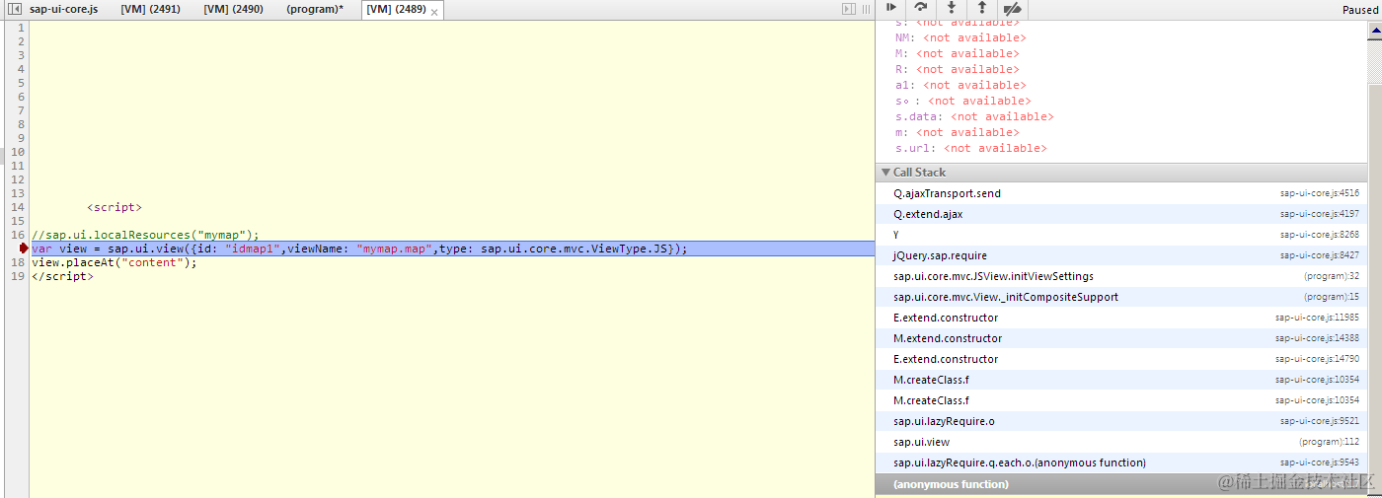Open source link sap-ui-core.js:14388
The image size is (1382, 498).
point(1317,338)
